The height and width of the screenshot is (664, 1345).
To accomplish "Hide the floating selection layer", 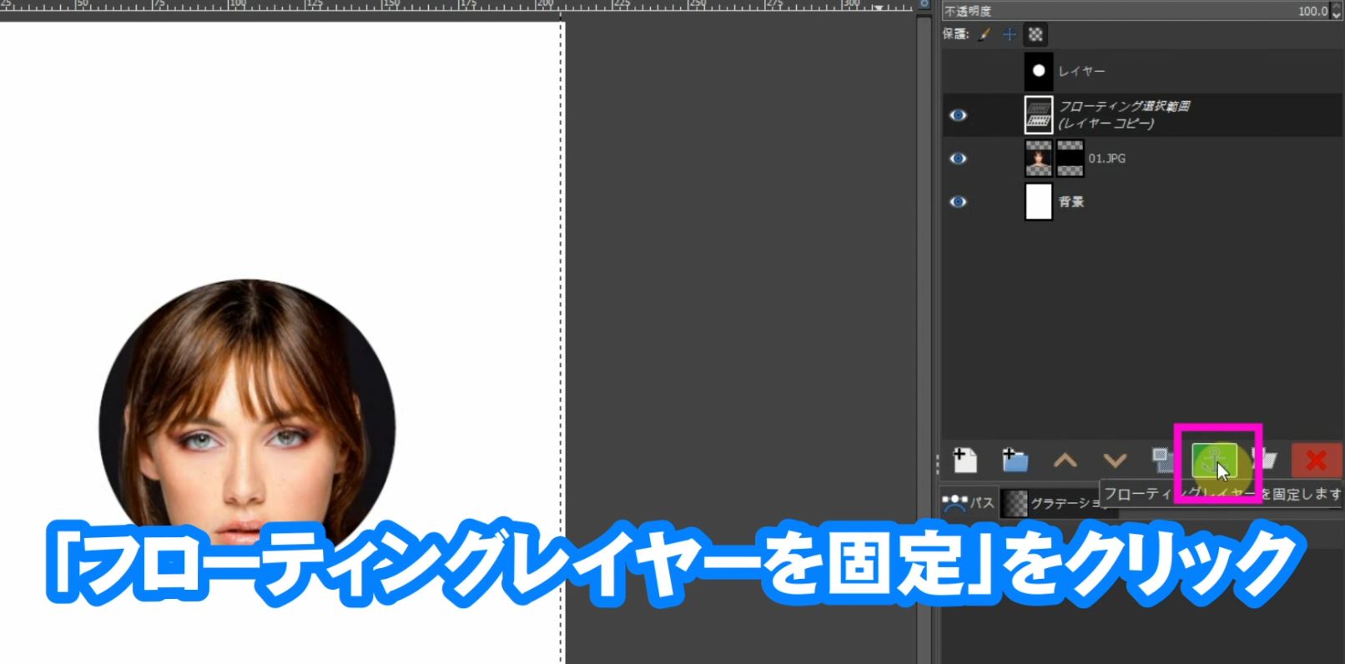I will pyautogui.click(x=958, y=115).
